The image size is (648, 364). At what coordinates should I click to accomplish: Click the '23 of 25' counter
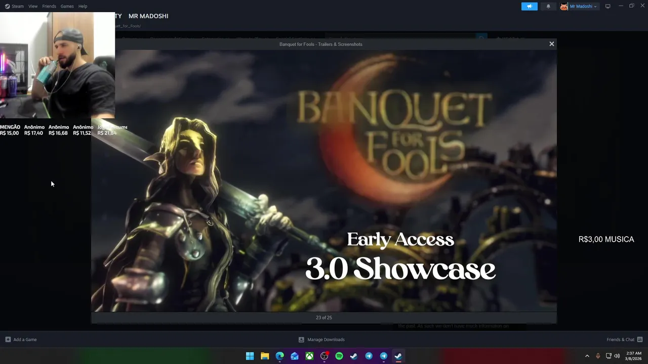(x=324, y=317)
